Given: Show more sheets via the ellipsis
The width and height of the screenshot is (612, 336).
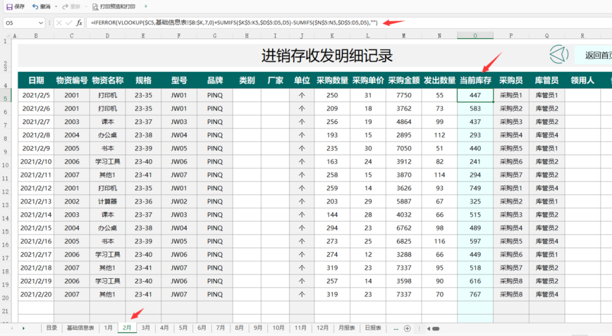Looking at the screenshot, I should 396,329.
